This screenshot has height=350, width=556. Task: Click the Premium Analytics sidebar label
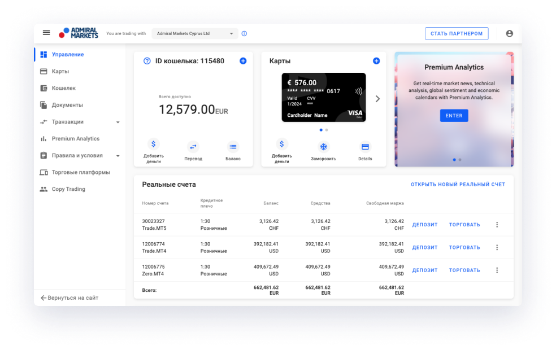point(76,138)
